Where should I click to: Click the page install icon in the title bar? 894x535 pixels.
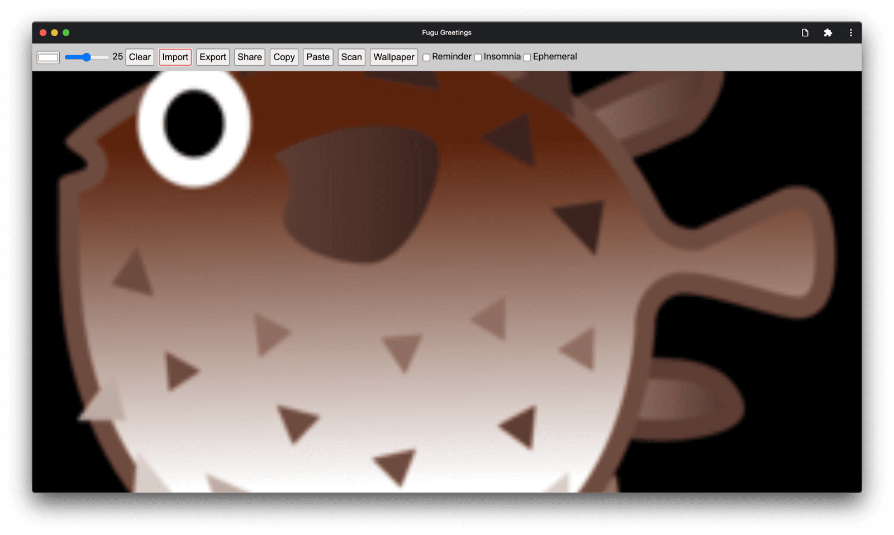[805, 32]
